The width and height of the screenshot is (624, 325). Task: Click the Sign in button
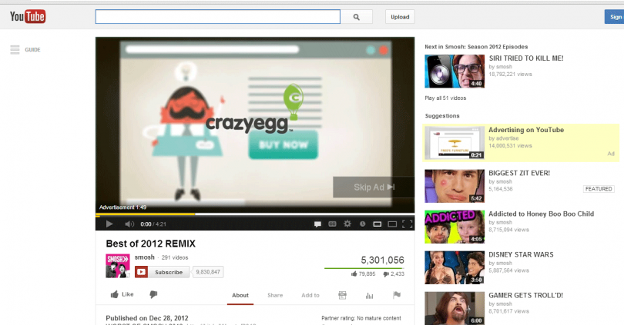tap(615, 17)
